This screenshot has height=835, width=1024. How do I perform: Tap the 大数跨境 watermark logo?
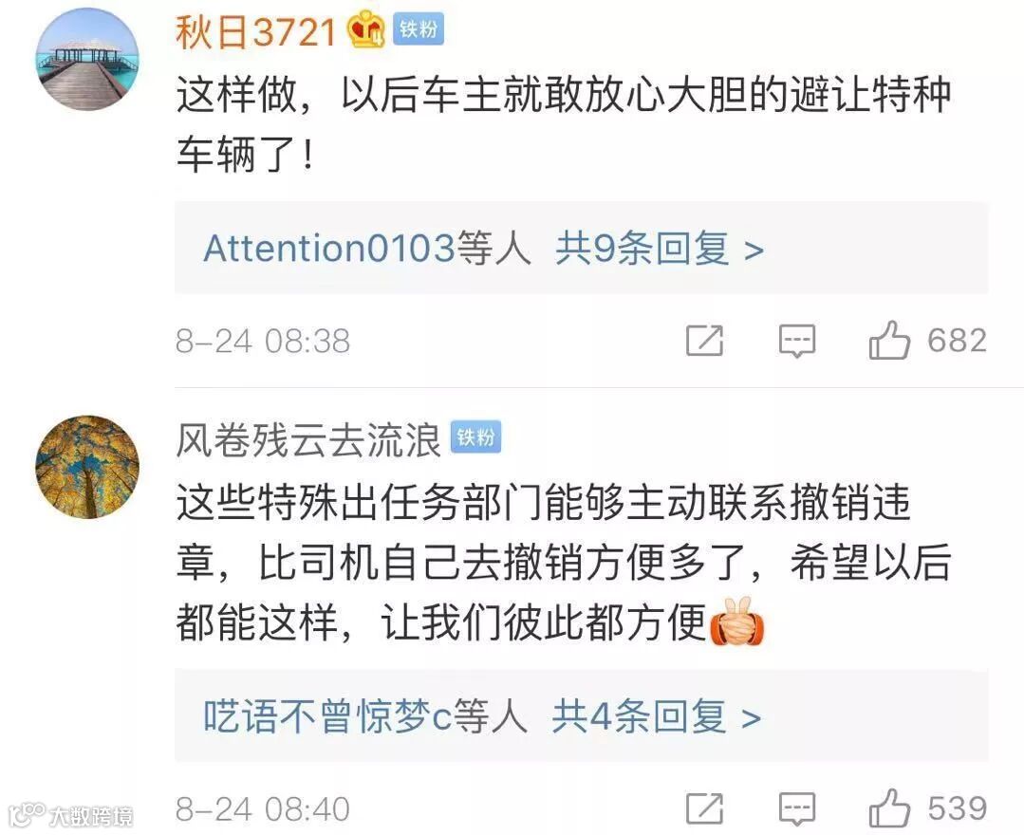71,815
